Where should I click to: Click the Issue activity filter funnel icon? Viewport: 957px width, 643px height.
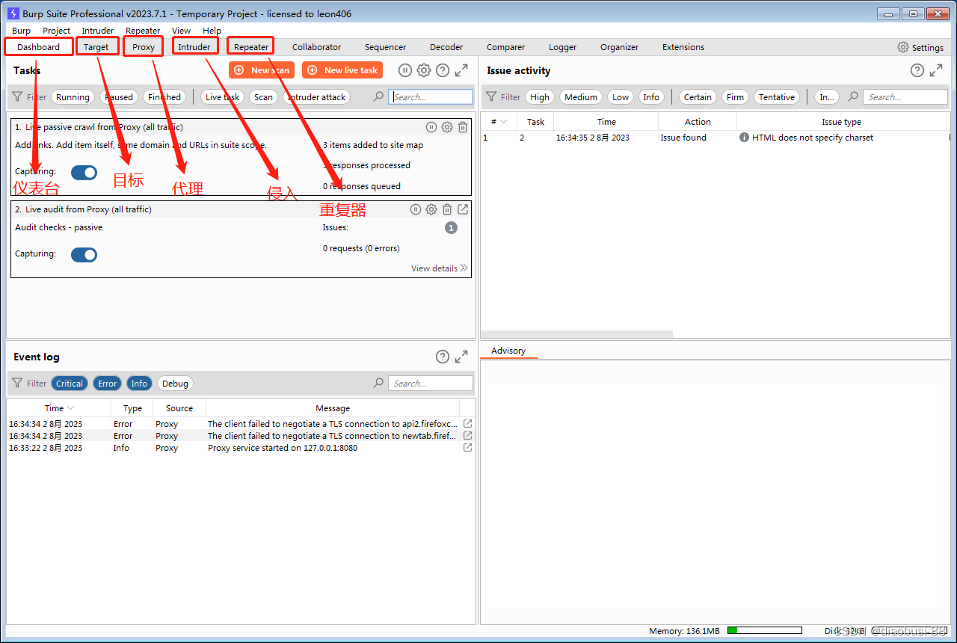491,97
